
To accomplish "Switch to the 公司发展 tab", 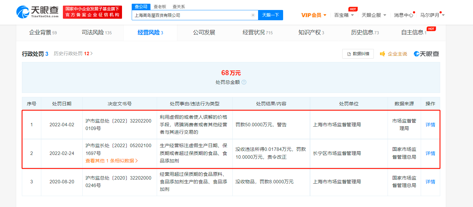I will tap(204, 32).
